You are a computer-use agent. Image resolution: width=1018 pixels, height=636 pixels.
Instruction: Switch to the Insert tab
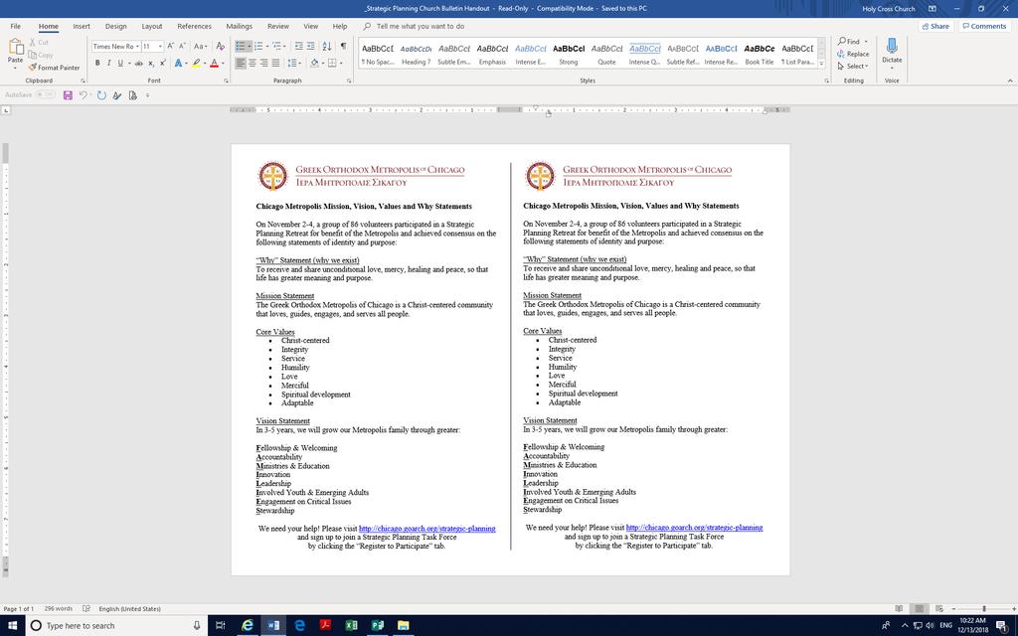coord(82,27)
